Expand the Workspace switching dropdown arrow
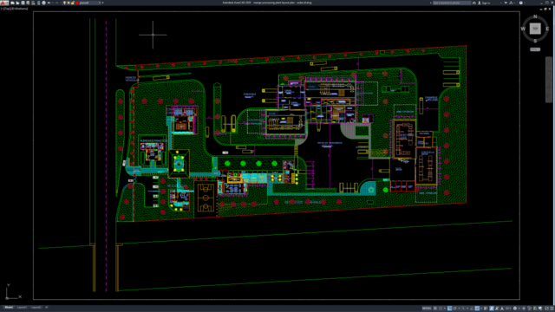555x312 pixels. point(519,309)
